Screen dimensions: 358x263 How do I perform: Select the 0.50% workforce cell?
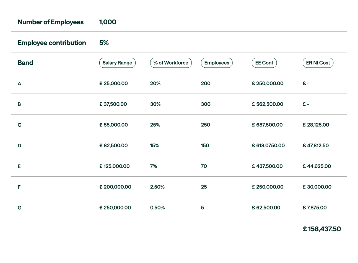pyautogui.click(x=157, y=208)
